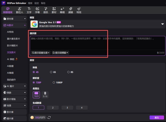Select 1080P resolution

[58, 82]
